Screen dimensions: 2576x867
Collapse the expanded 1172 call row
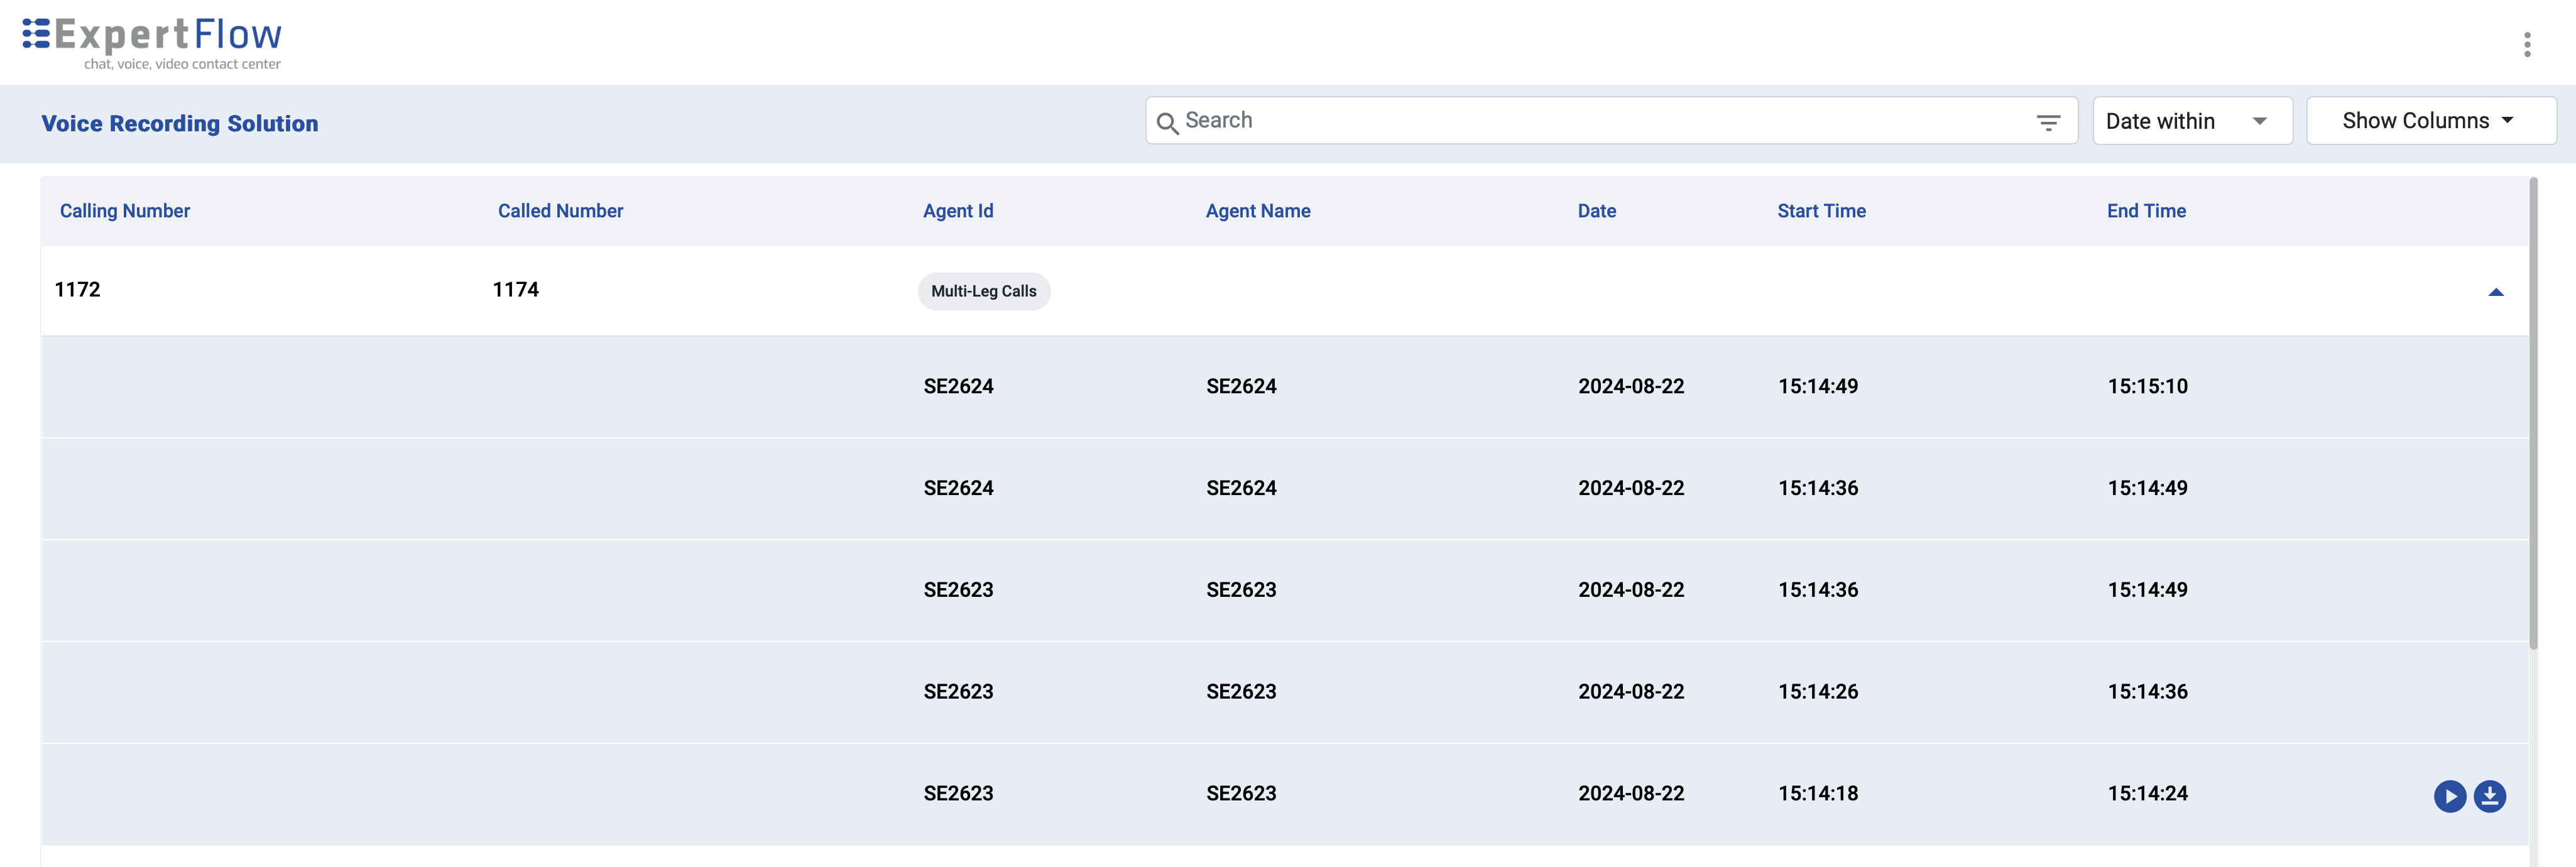tap(2497, 292)
